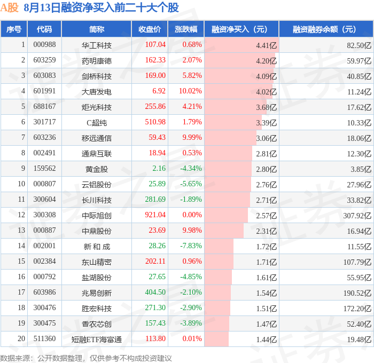Click the 4.41亿 net buy bar
Viewport: 374px width, 363px height.
[x=241, y=44]
